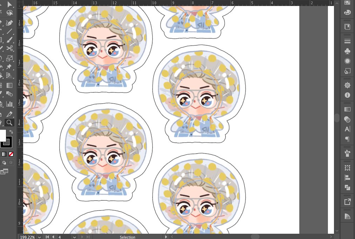Viewport: 355px width, 239px height.
Task: Open the Stroke panel
Action: tap(347, 41)
